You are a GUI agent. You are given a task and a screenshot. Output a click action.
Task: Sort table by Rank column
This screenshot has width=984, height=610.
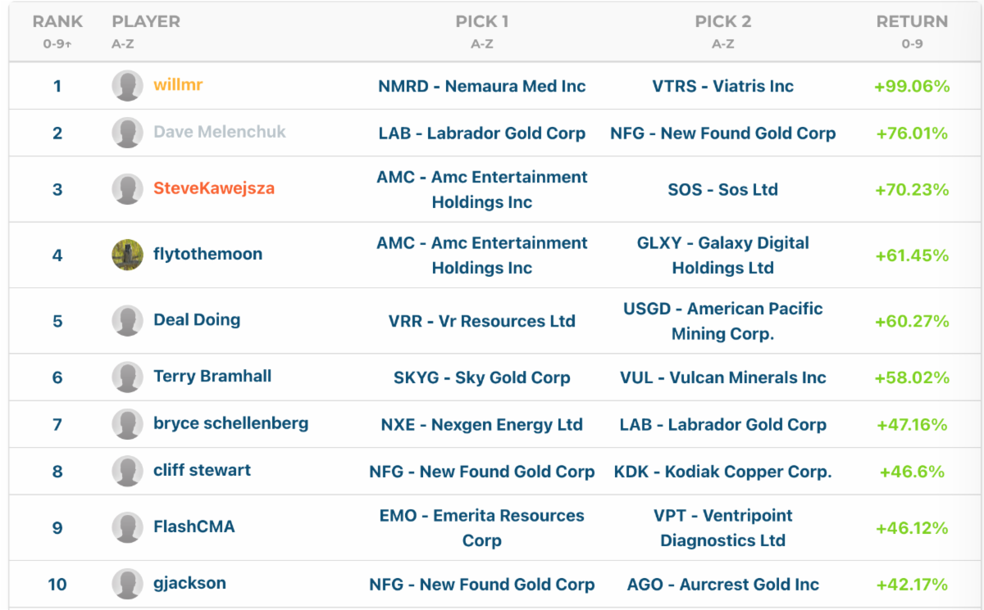pyautogui.click(x=57, y=23)
